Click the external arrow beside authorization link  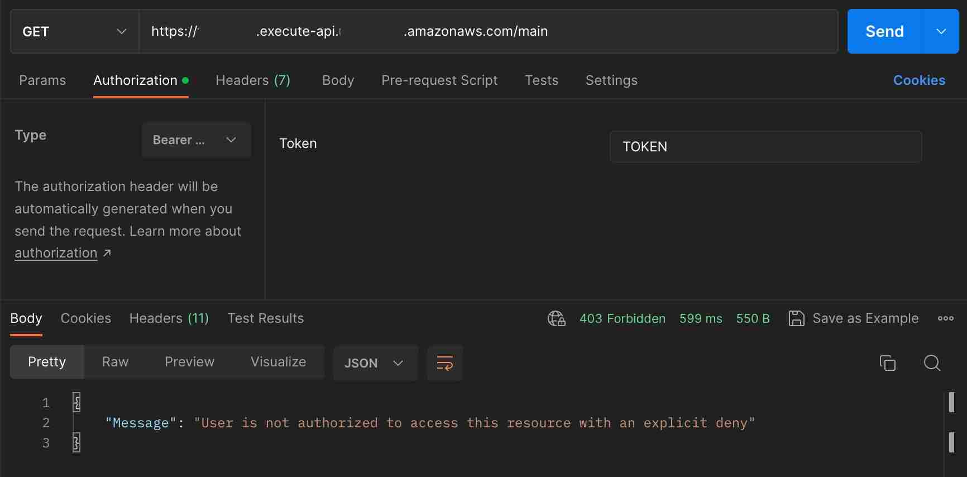coord(107,253)
